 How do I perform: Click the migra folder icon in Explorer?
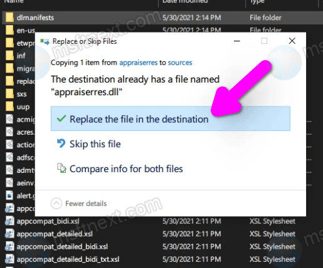(x=9, y=68)
